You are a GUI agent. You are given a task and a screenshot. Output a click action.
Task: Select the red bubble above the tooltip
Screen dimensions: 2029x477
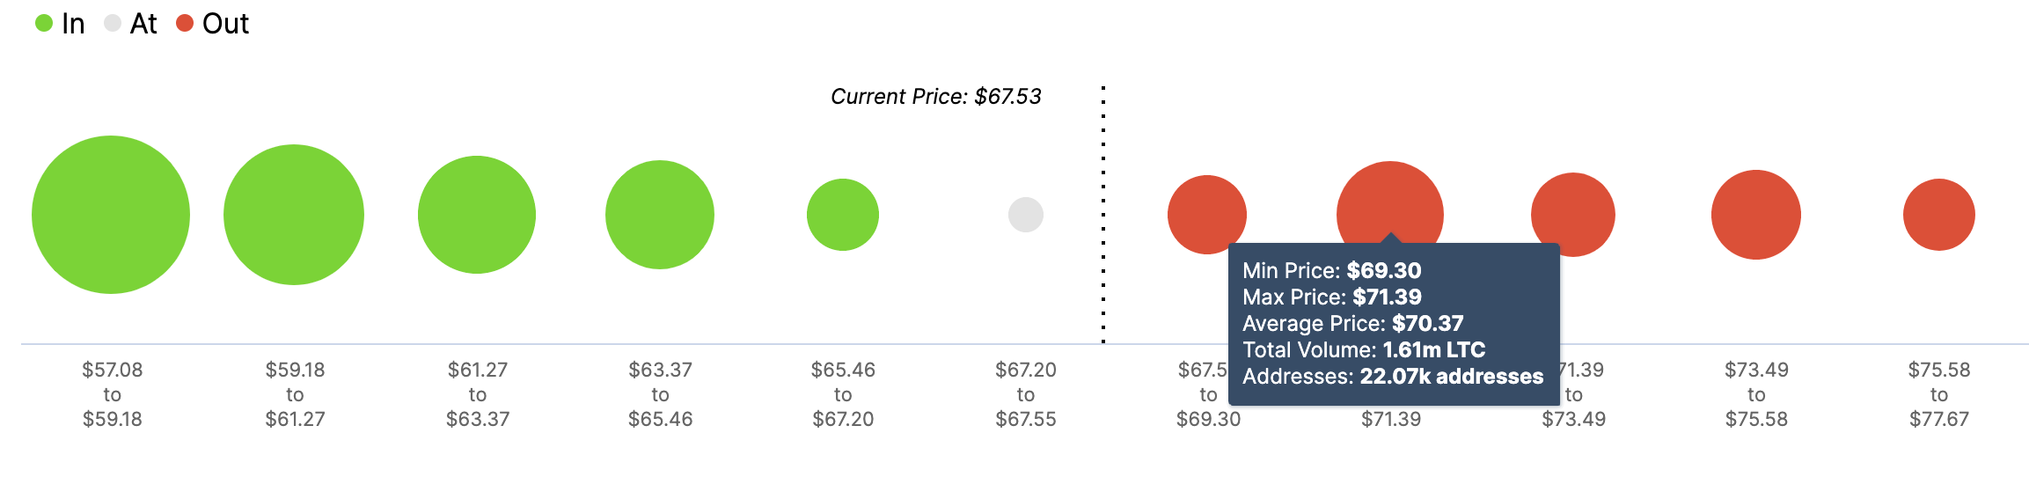click(1390, 202)
